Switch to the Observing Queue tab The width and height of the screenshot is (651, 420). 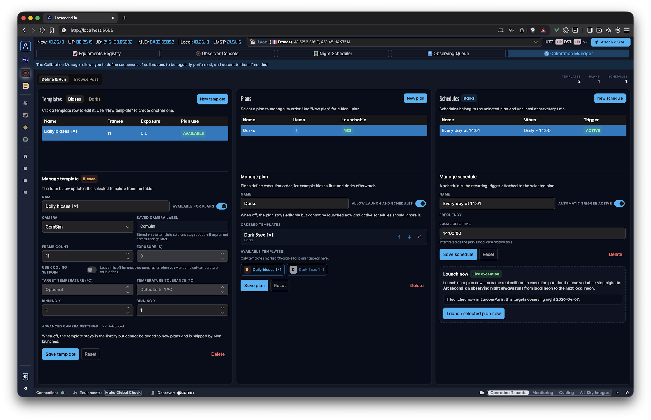coord(448,53)
